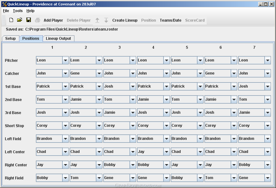
Task: Click the toolbar drag handle grip
Action: (3, 20)
